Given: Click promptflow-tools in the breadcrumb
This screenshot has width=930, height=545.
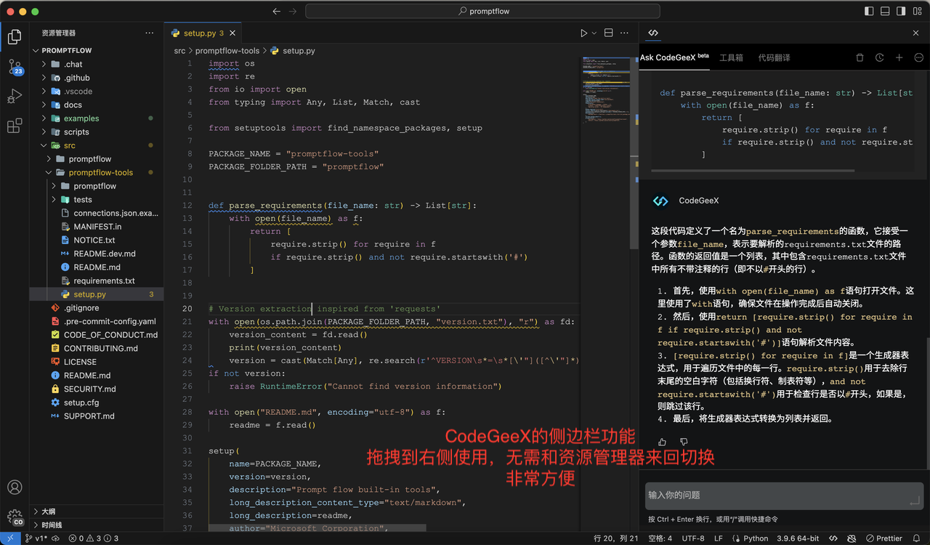Looking at the screenshot, I should (x=227, y=51).
